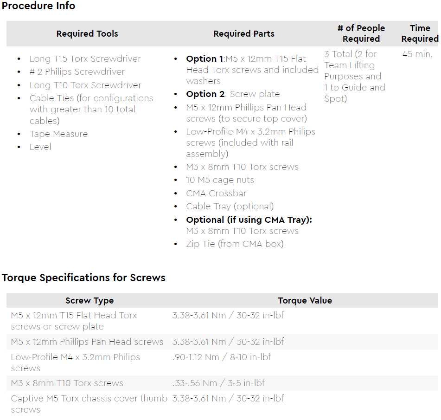This screenshot has height=420, width=441.
Task: Click the Required Tools column header
Action: tap(87, 33)
